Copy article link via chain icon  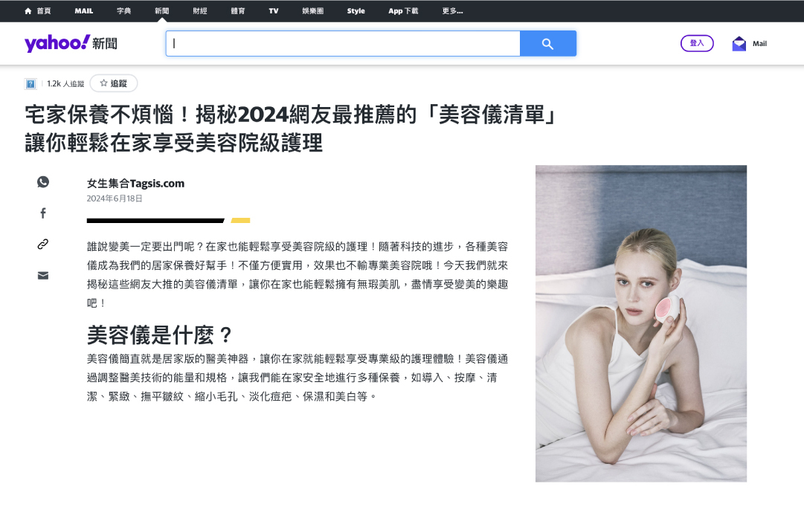coord(43,245)
